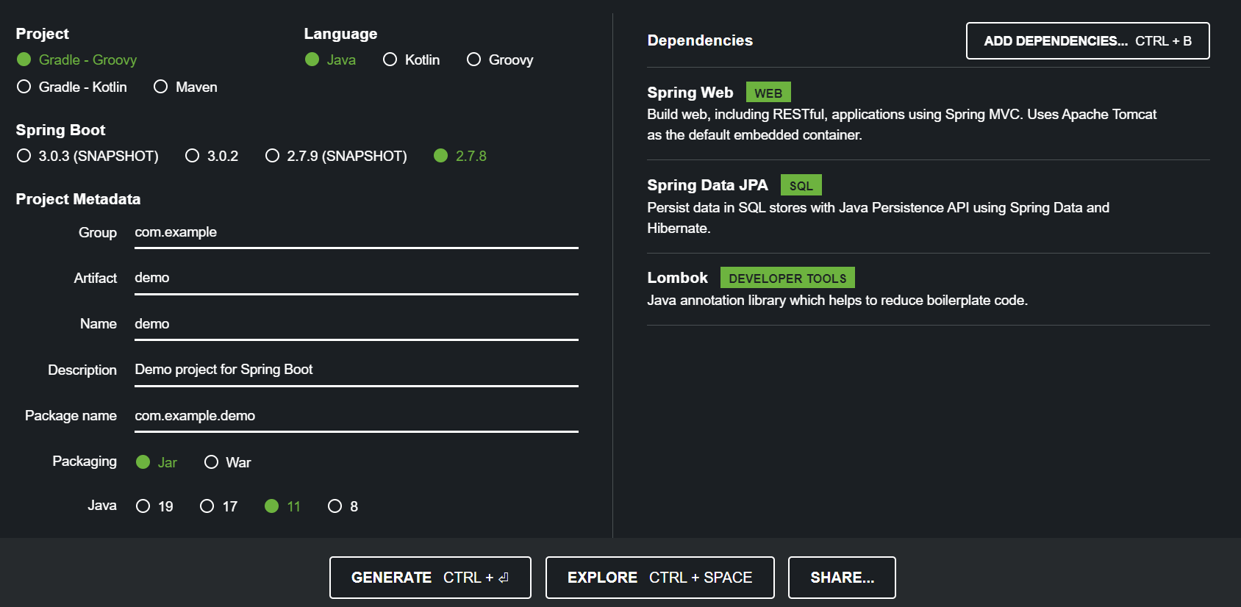Focus the Group input field

point(357,233)
